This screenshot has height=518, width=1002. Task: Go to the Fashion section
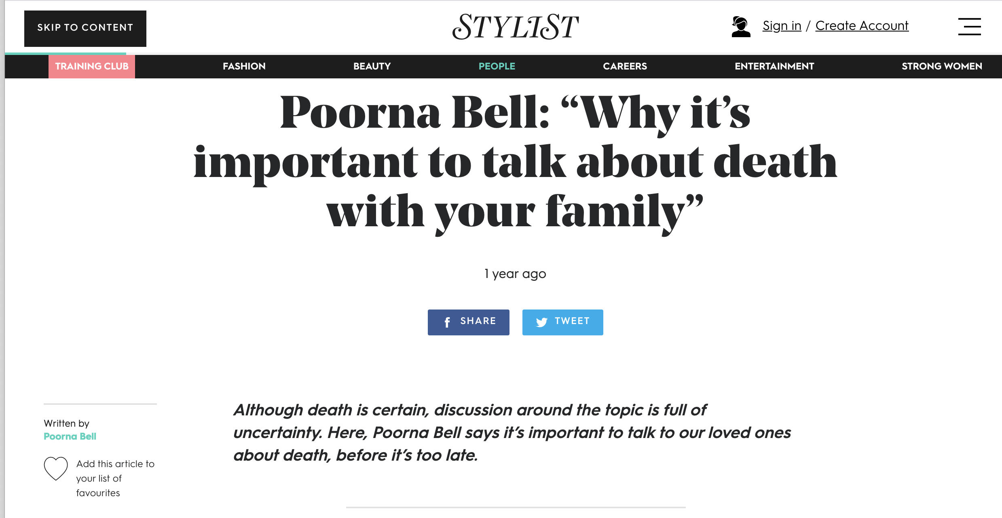click(x=244, y=66)
